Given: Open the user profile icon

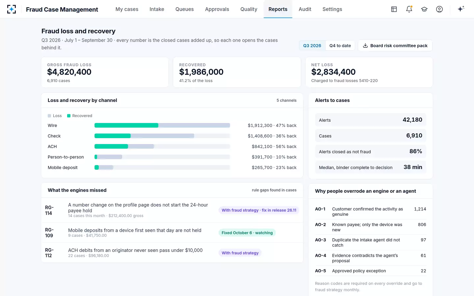Looking at the screenshot, I should pos(439,9).
